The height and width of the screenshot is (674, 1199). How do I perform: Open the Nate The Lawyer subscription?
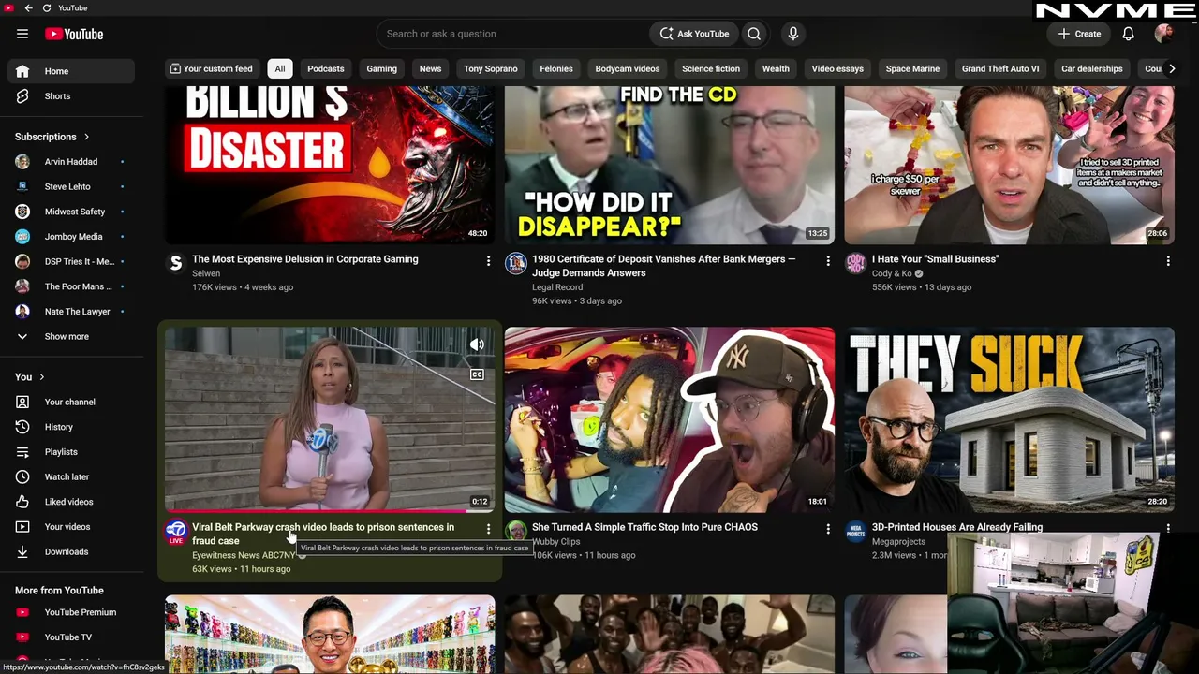coord(71,312)
